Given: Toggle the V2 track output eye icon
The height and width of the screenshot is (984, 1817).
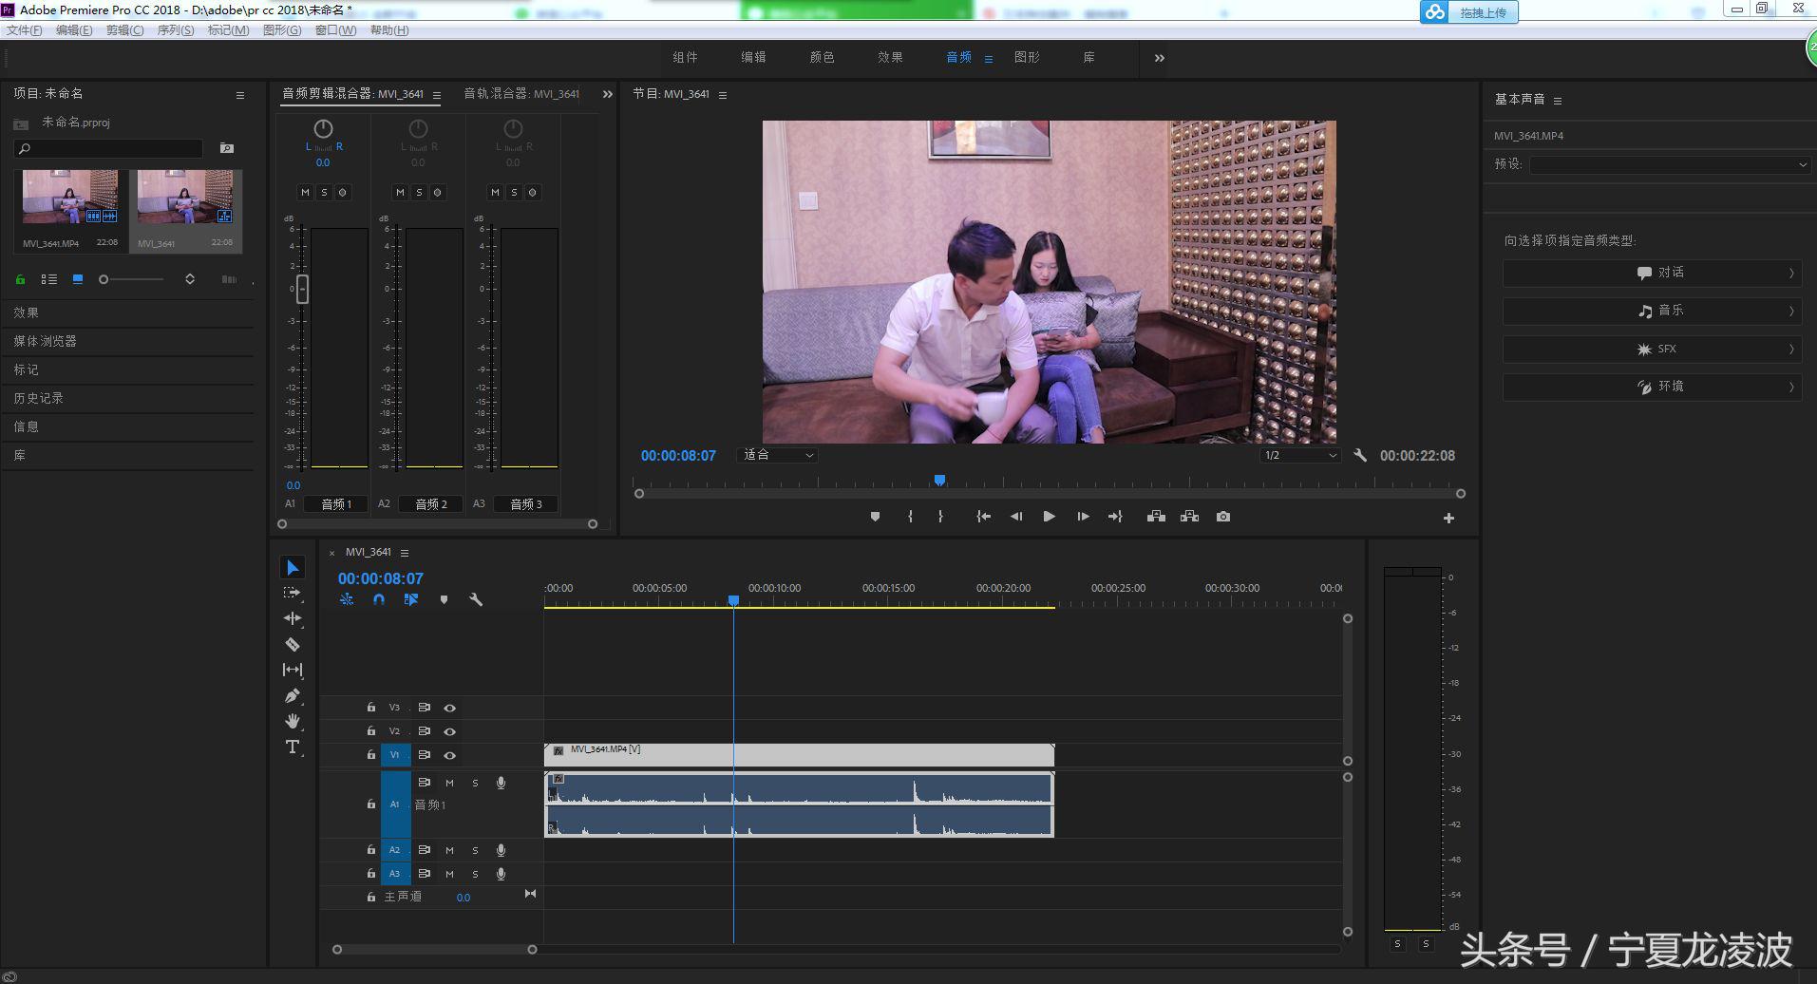Looking at the screenshot, I should click(449, 731).
